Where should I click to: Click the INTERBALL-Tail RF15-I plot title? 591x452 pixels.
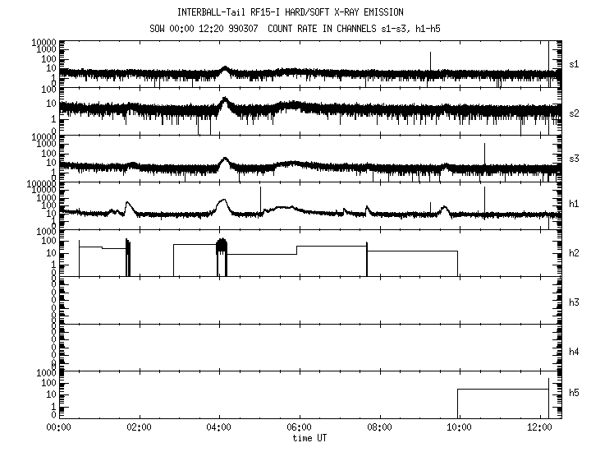pyautogui.click(x=291, y=12)
